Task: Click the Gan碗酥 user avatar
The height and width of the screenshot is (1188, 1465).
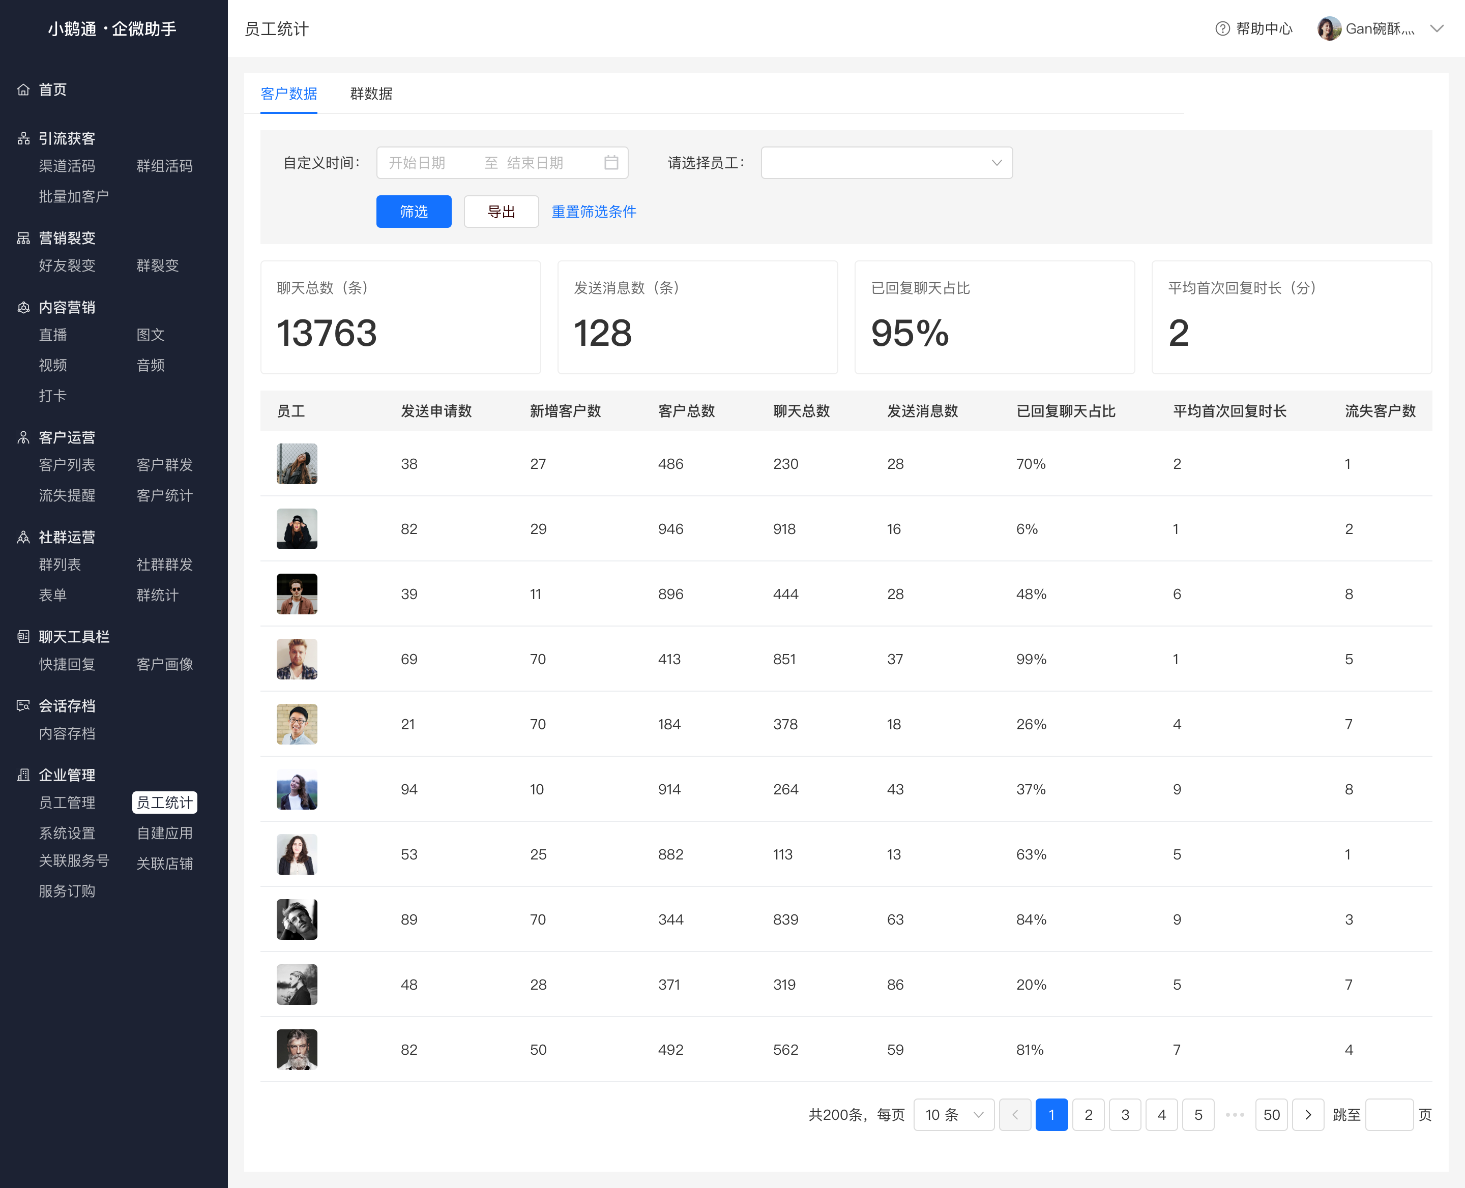Action: coord(1329,29)
